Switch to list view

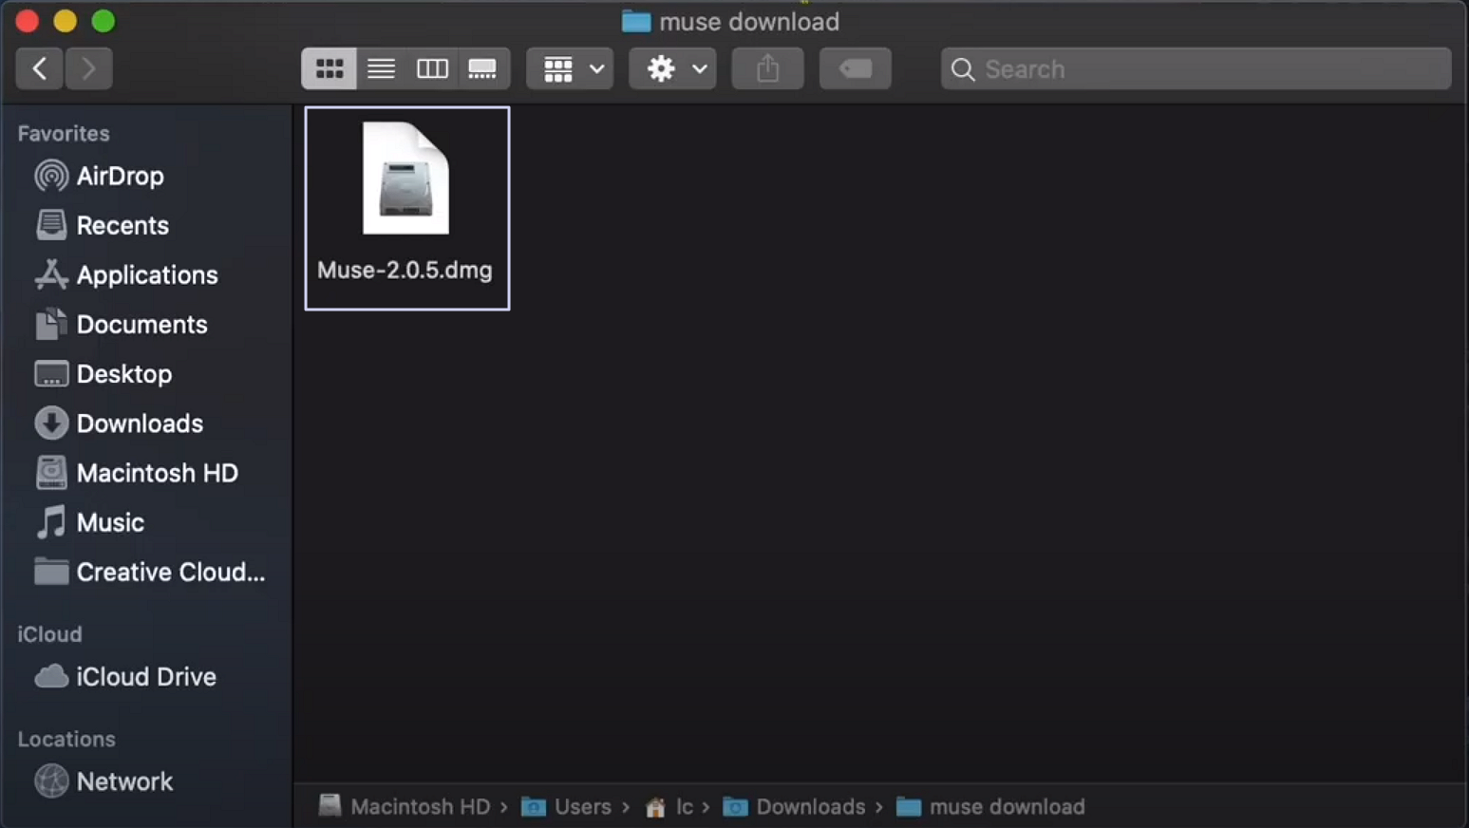pos(381,68)
